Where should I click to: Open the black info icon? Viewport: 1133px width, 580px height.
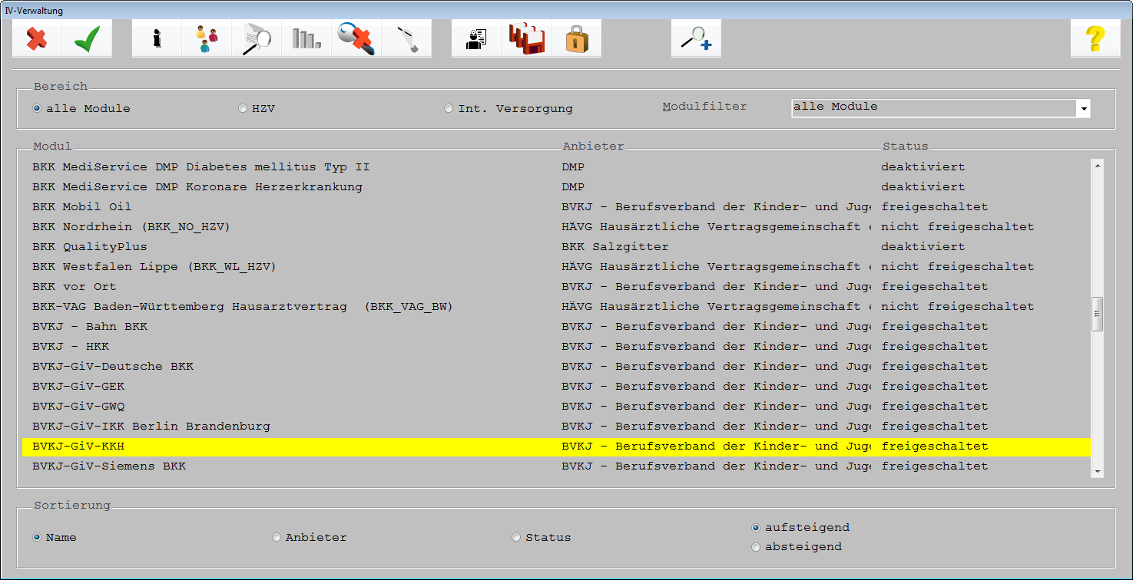[x=157, y=38]
